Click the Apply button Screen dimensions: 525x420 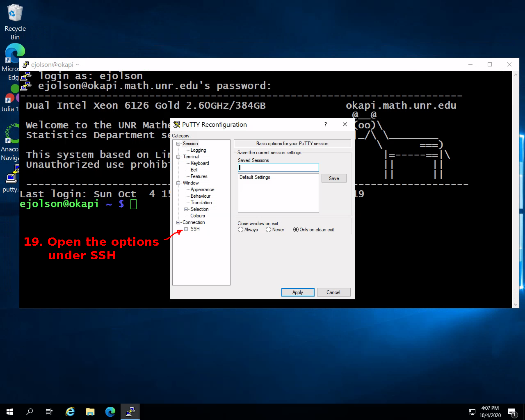click(298, 292)
